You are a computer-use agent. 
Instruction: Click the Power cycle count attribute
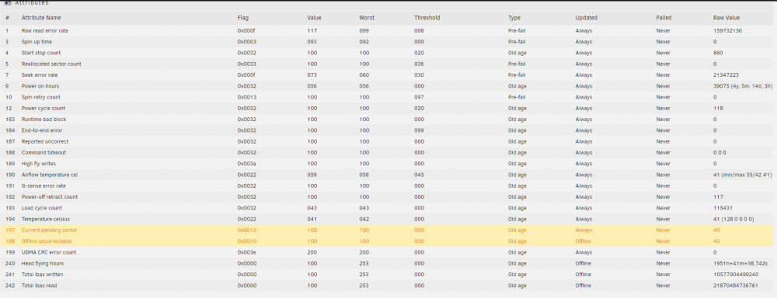point(43,109)
